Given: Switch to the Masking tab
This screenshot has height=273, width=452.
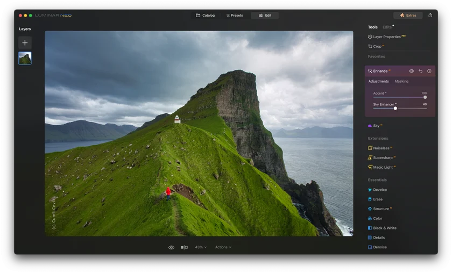Looking at the screenshot, I should [x=401, y=81].
